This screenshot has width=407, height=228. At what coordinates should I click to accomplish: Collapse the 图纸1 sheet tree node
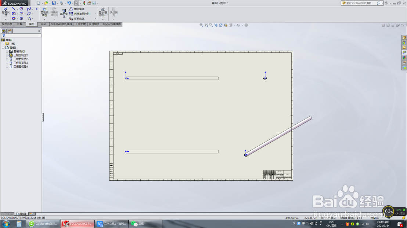click(x=3, y=48)
